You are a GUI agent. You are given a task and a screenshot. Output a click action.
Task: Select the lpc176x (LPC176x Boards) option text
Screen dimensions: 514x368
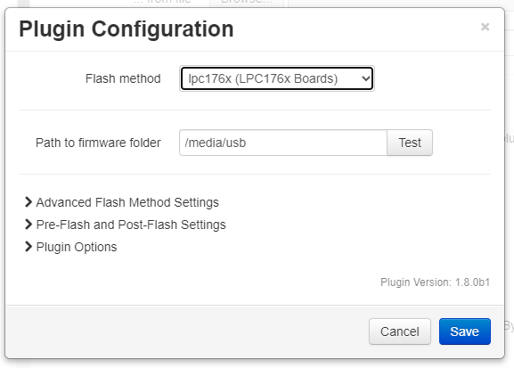click(263, 78)
